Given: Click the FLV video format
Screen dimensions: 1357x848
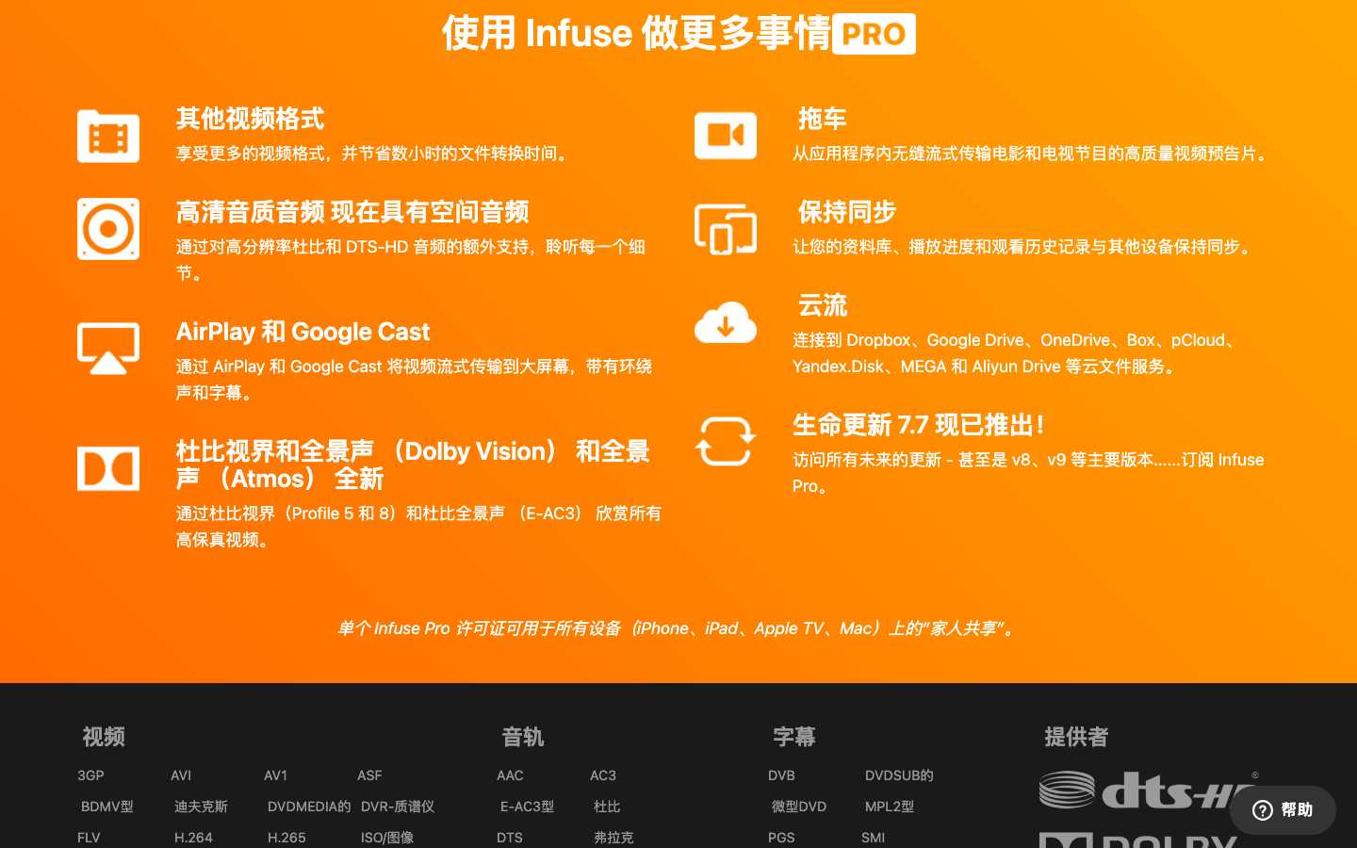Looking at the screenshot, I should pos(89,838).
